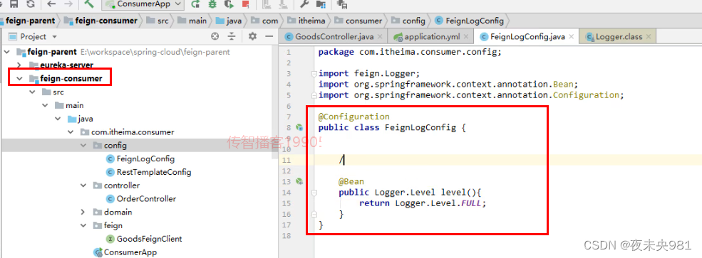Collapse the java folder arrow

(58, 119)
